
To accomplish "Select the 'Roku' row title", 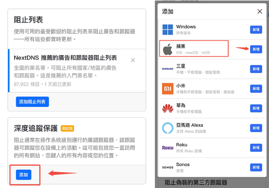I will pyautogui.click(x=182, y=145).
